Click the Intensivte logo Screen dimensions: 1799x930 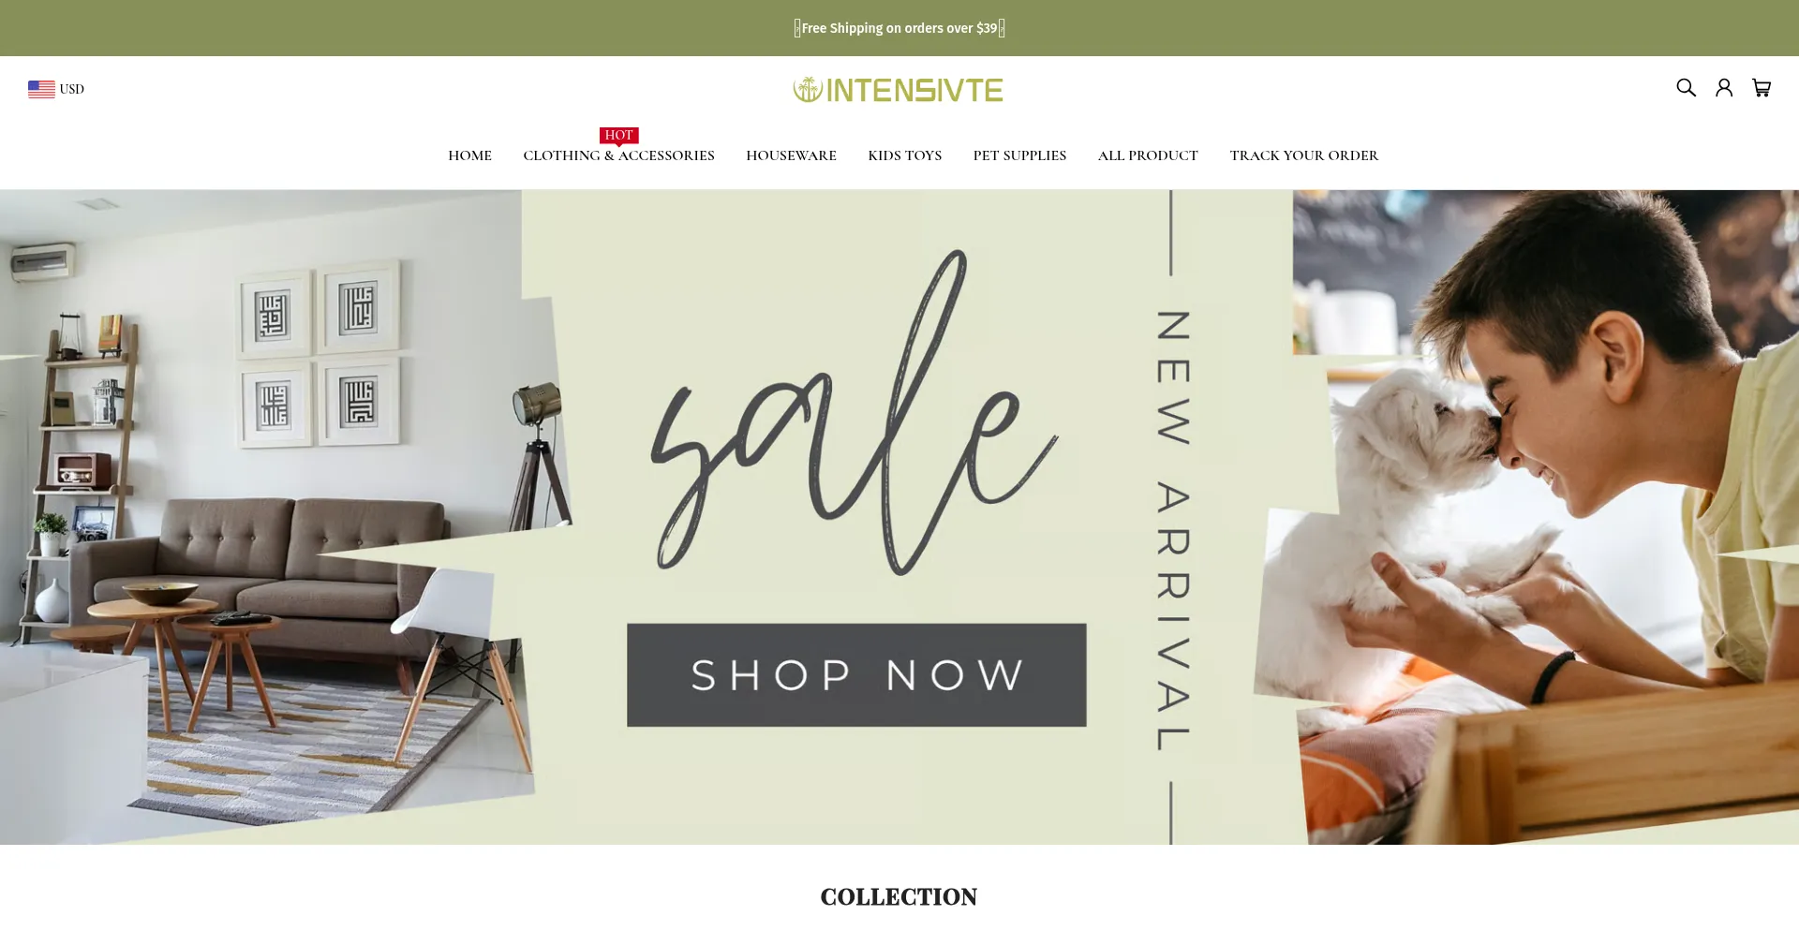point(898,90)
